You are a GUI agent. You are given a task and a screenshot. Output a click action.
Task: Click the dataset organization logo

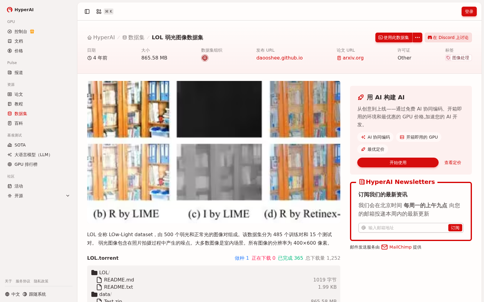(205, 58)
